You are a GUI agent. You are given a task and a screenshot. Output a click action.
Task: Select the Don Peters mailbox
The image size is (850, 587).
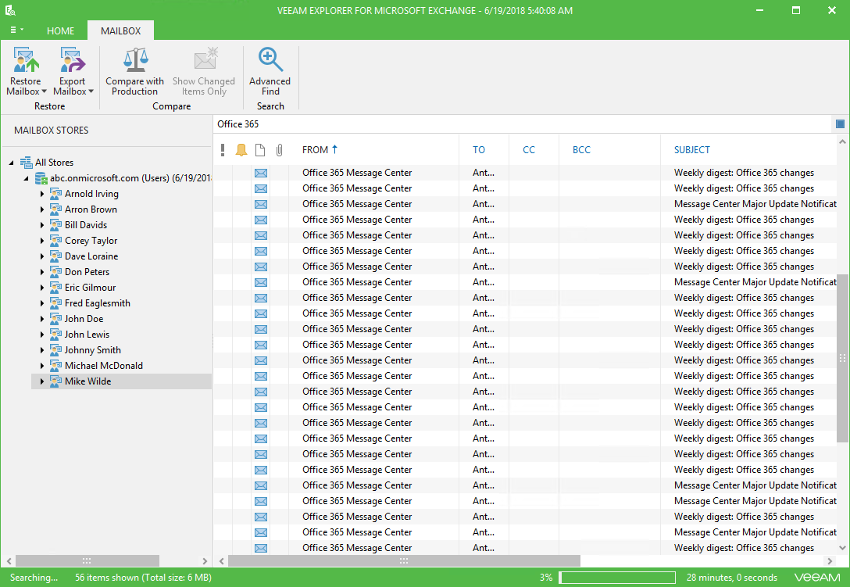[x=87, y=272]
